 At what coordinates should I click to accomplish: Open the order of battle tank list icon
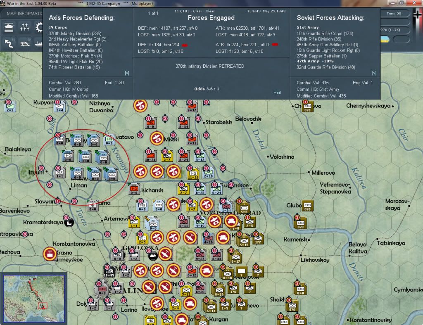click(9, 28)
